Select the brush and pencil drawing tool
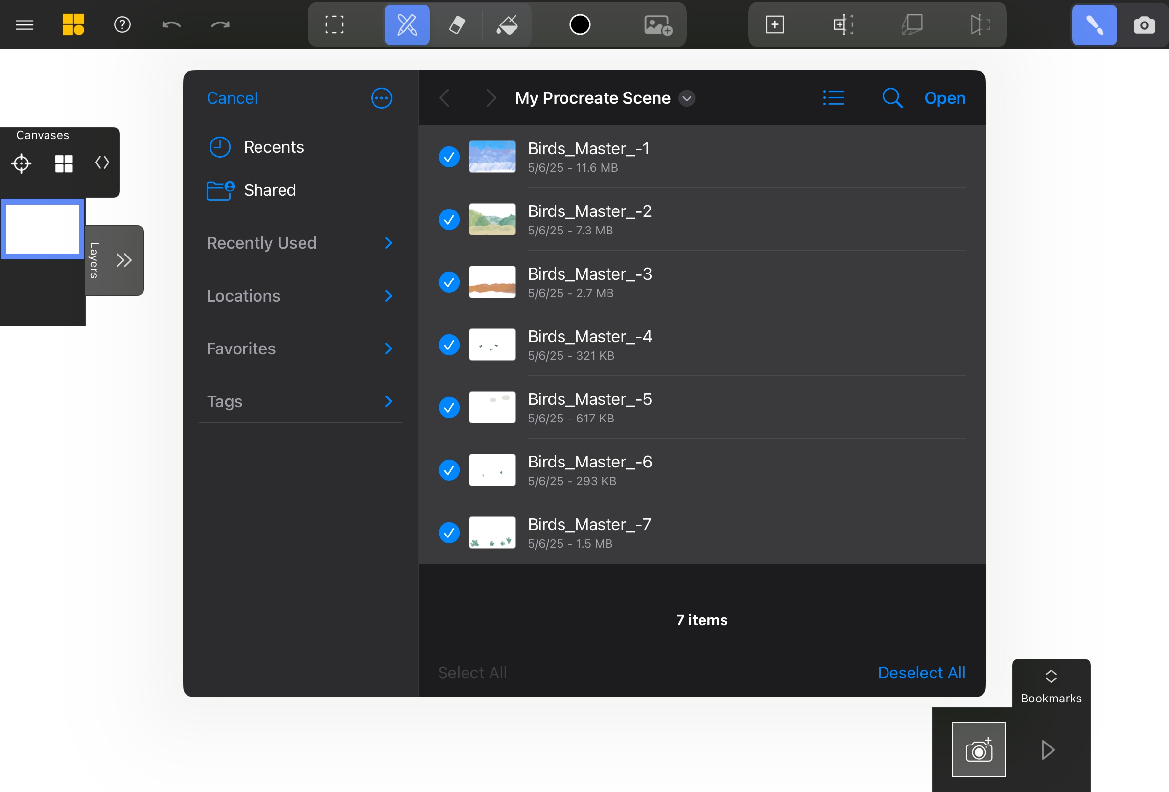This screenshot has height=792, width=1169. (x=407, y=24)
